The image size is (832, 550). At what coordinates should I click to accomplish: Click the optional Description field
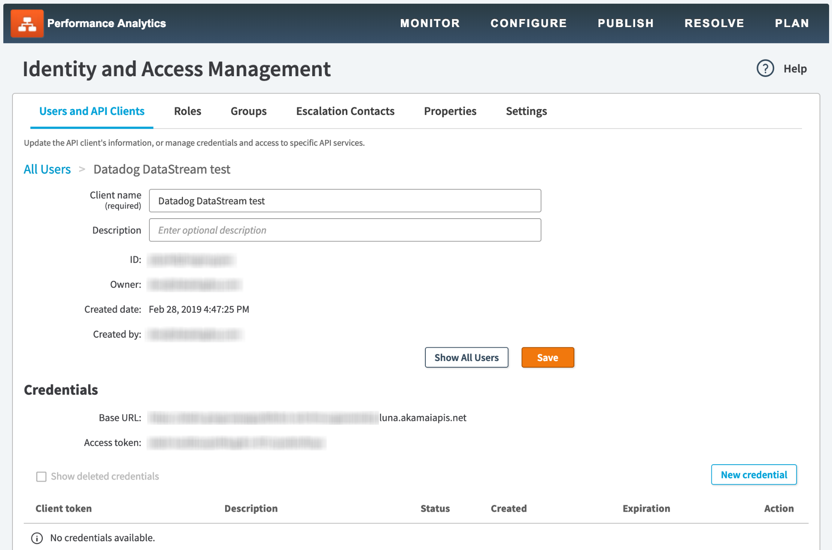[345, 230]
